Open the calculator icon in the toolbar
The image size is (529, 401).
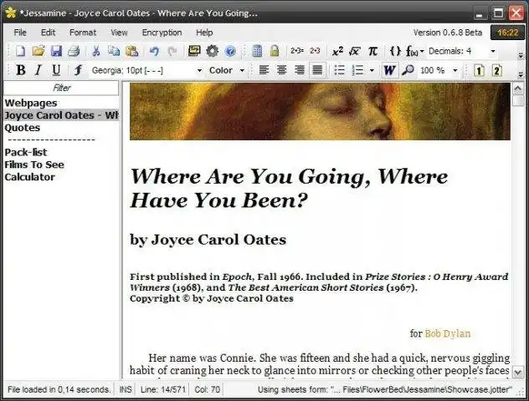(257, 51)
